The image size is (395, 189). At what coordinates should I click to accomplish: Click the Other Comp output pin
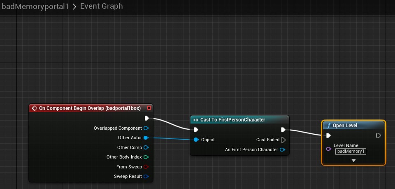tap(146, 147)
